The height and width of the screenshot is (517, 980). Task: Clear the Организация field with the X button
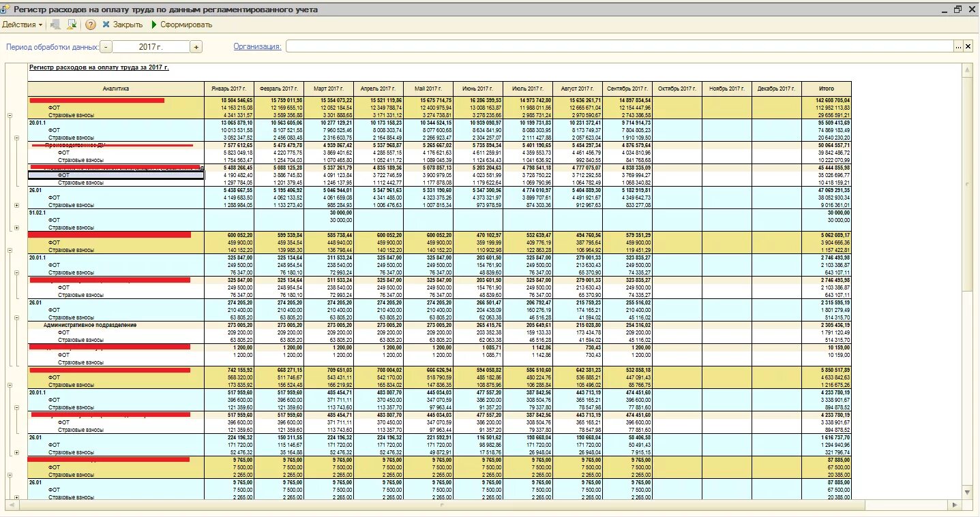(x=968, y=46)
